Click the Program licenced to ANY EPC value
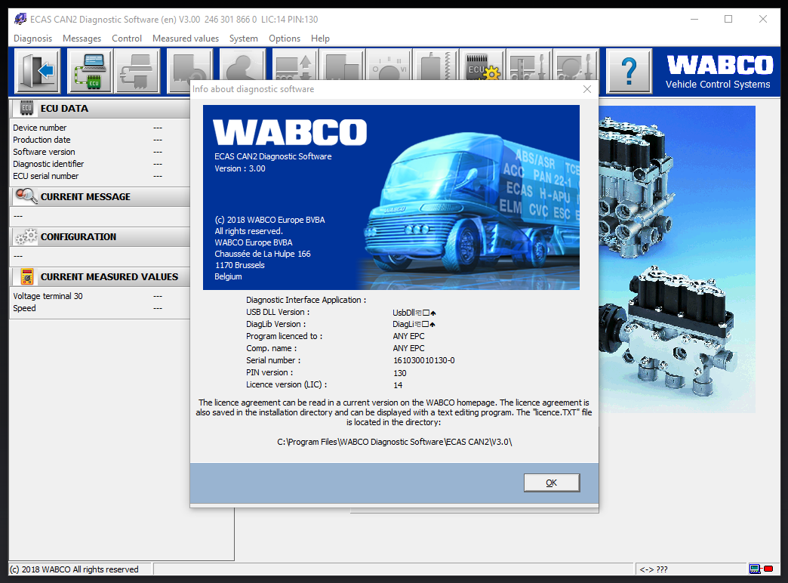788x583 pixels. tap(408, 336)
